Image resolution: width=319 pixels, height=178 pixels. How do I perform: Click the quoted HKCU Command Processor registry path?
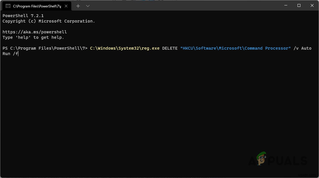point(235,48)
